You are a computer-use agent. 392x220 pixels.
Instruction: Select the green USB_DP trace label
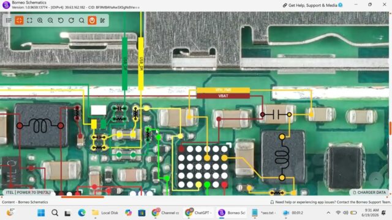[x=124, y=64]
